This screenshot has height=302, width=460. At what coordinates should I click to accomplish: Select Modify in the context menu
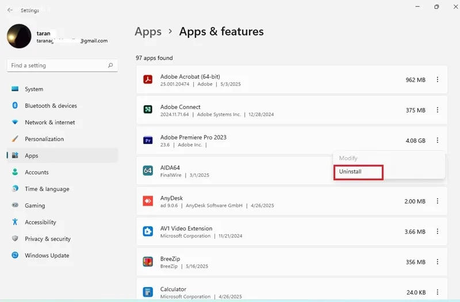pos(348,158)
